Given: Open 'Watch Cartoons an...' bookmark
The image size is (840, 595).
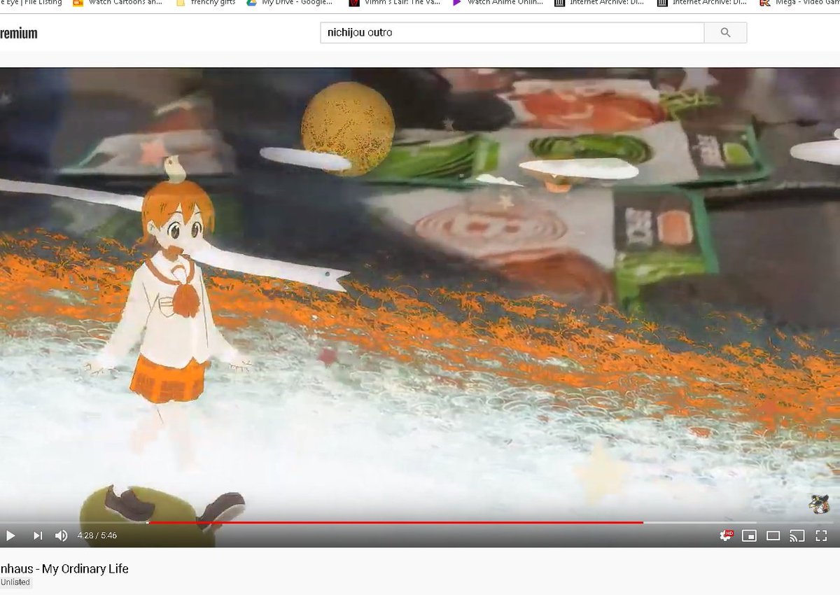Looking at the screenshot, I should pyautogui.click(x=118, y=2).
